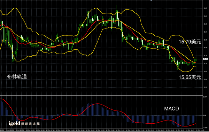
Task: Click the current price tag 15.73
Action: coord(205,59)
